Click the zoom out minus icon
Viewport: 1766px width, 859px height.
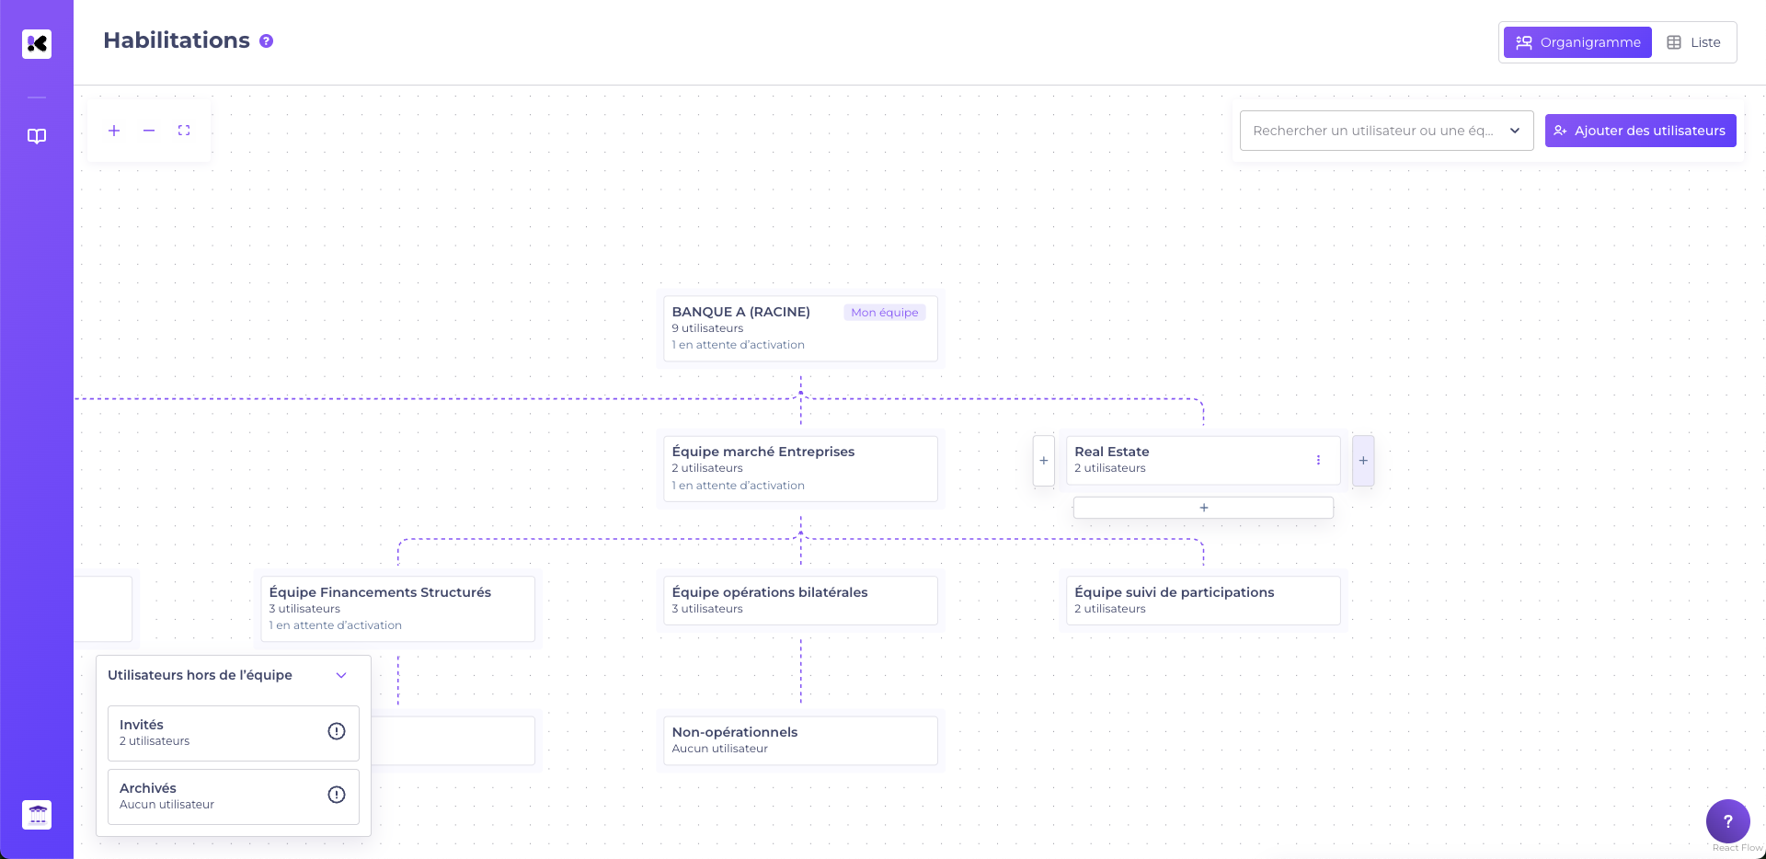(x=149, y=131)
